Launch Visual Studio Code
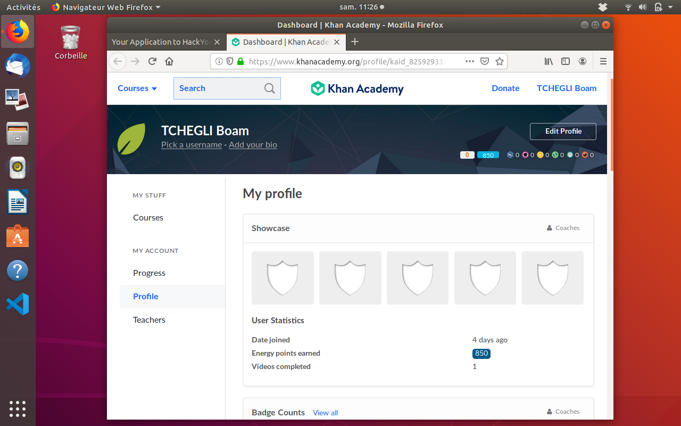The image size is (681, 426). (x=18, y=304)
